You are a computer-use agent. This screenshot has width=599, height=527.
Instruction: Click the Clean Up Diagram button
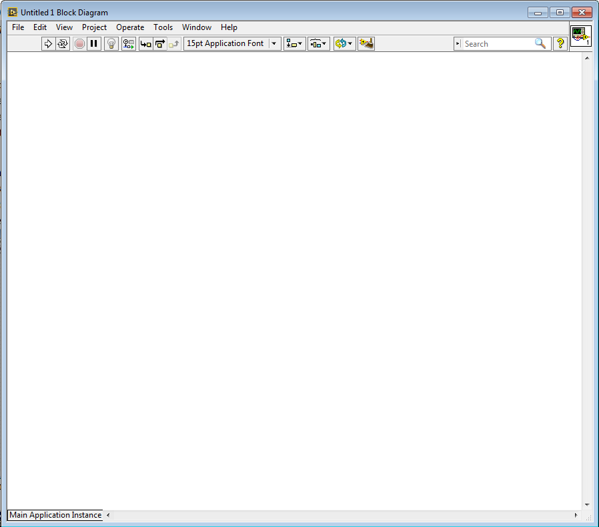(366, 43)
